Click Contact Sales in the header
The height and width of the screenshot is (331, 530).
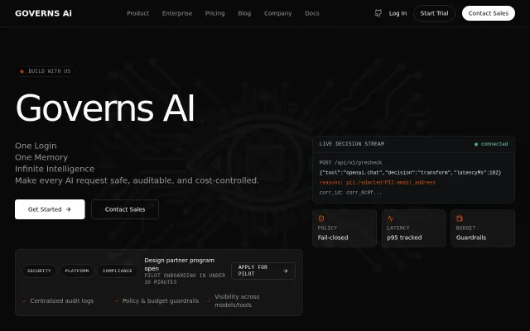point(489,13)
